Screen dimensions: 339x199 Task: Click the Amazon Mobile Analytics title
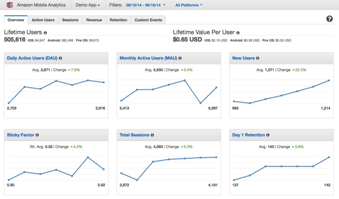[x=41, y=5]
